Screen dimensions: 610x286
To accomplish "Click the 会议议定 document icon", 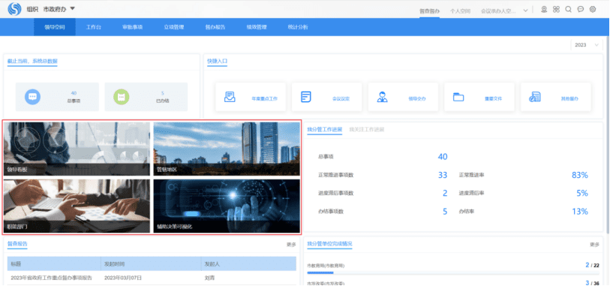I will click(306, 97).
